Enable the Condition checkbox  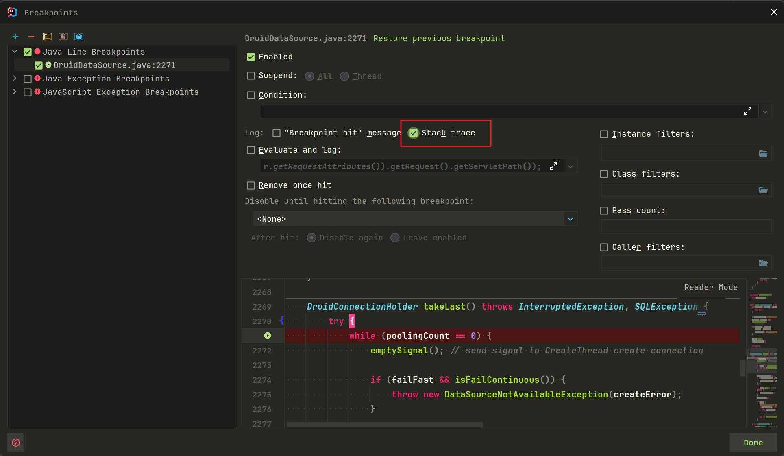coord(251,95)
